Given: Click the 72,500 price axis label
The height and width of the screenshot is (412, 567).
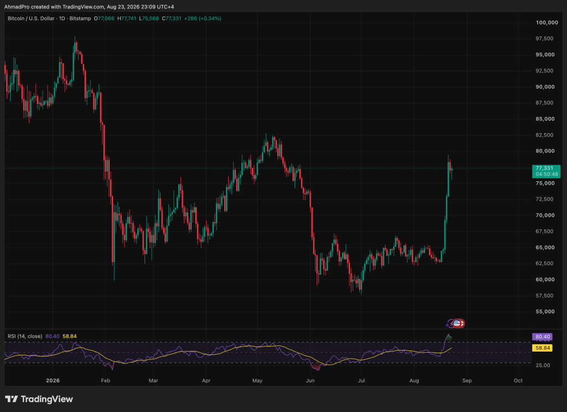Looking at the screenshot, I should click(x=544, y=199).
